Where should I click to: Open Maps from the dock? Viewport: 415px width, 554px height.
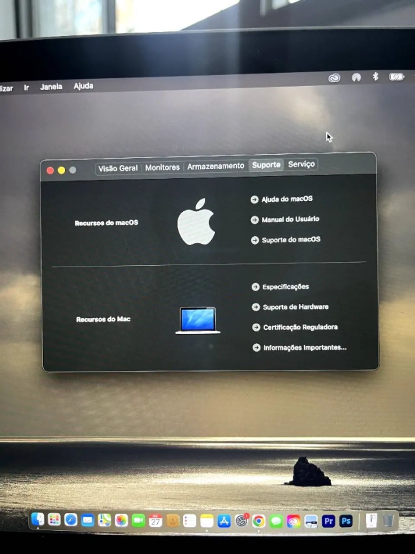[x=105, y=520]
